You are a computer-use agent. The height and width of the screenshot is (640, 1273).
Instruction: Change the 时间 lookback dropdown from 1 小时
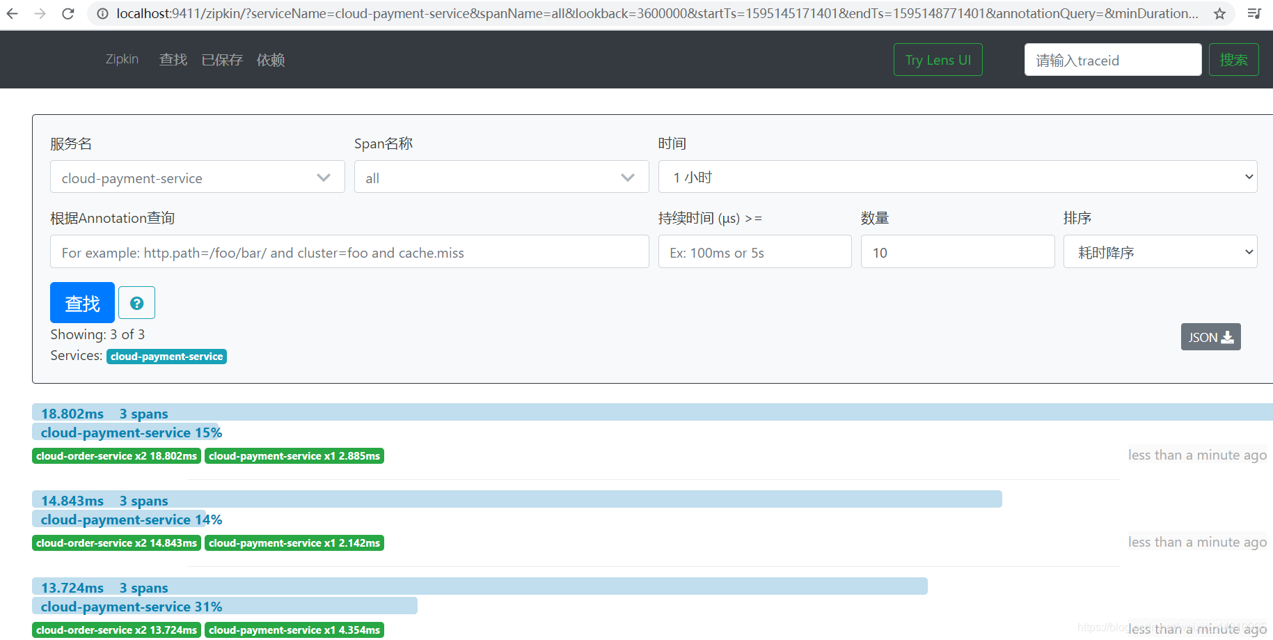click(958, 177)
